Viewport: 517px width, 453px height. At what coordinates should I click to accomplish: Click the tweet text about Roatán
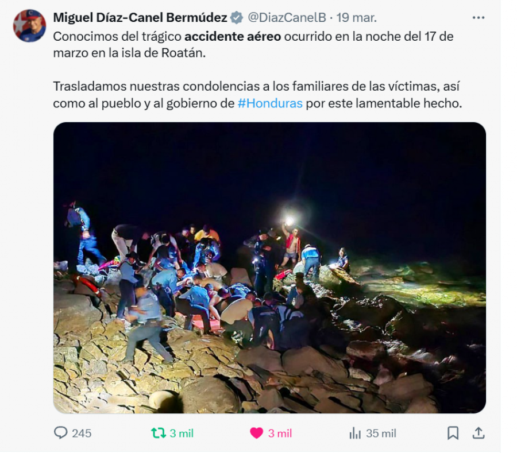(253, 44)
